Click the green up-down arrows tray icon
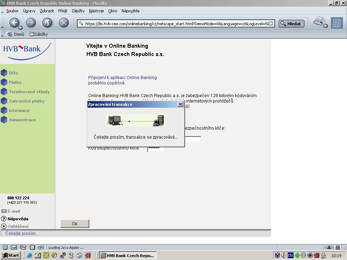 [297, 256]
